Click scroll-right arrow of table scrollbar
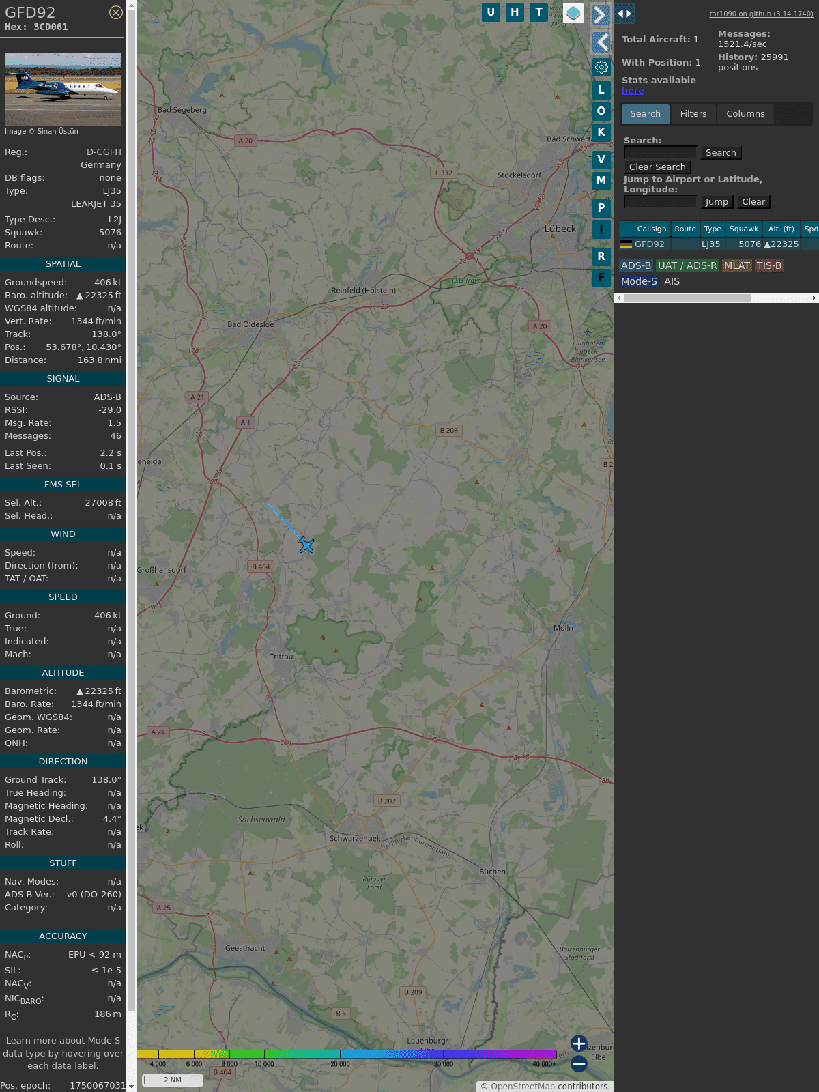 pos(814,298)
